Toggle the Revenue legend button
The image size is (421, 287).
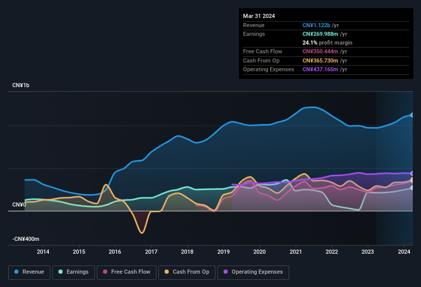point(30,272)
